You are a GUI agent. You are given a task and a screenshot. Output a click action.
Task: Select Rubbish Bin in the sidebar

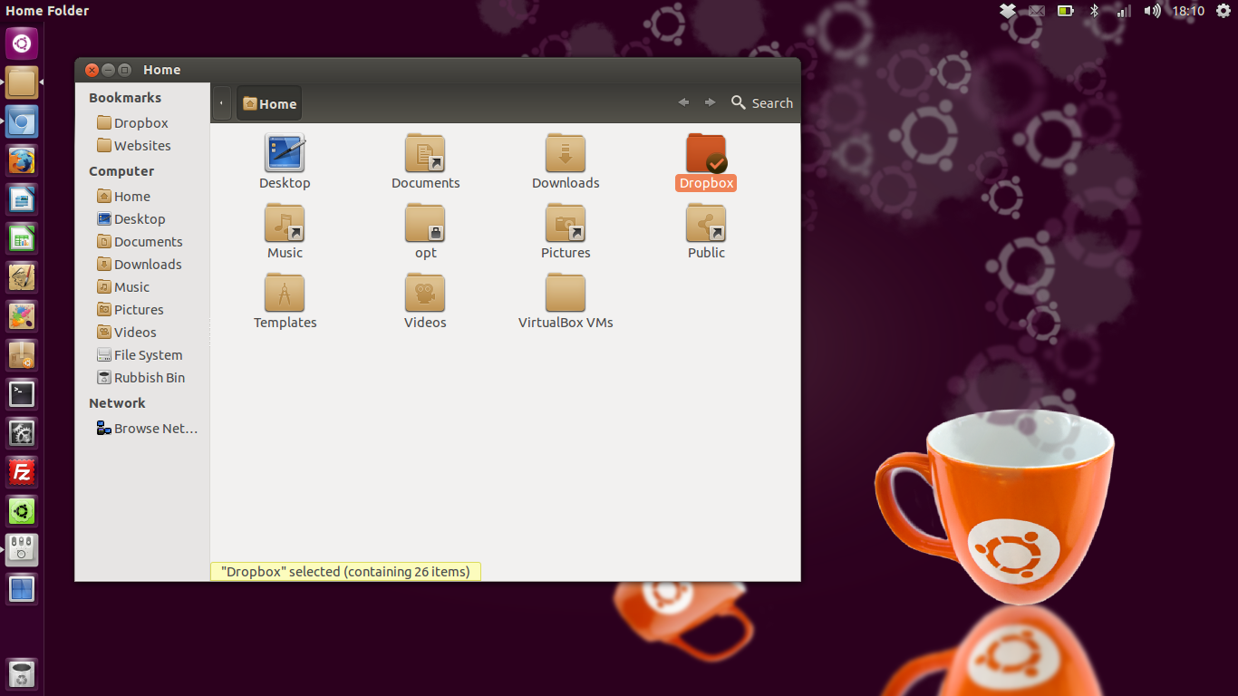tap(149, 378)
